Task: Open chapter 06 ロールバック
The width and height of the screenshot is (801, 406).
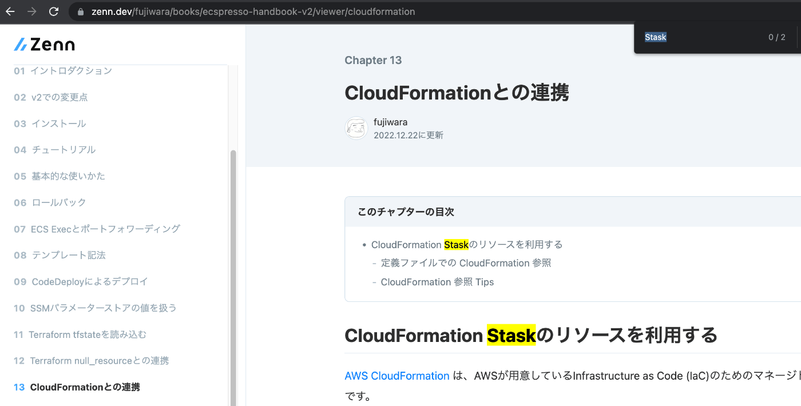Action: [x=50, y=202]
